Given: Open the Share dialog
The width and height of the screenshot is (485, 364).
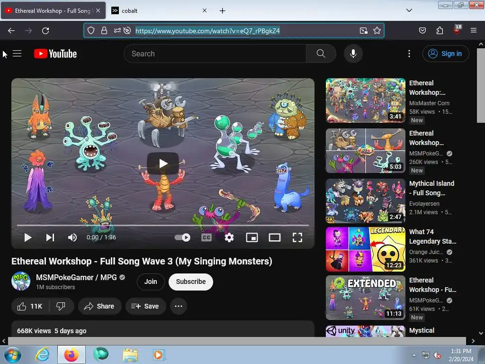Looking at the screenshot, I should tap(99, 306).
